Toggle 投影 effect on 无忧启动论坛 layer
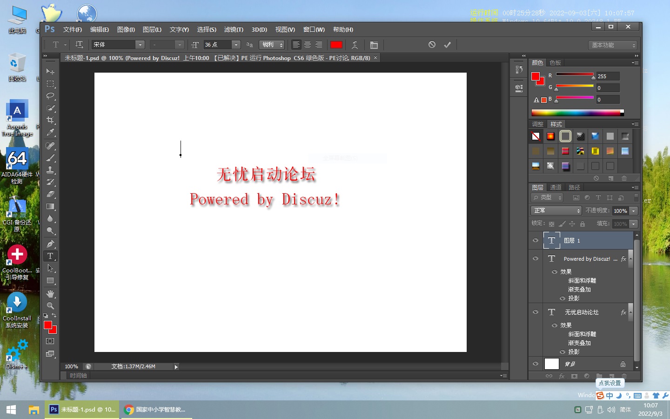670x419 pixels. (x=563, y=352)
